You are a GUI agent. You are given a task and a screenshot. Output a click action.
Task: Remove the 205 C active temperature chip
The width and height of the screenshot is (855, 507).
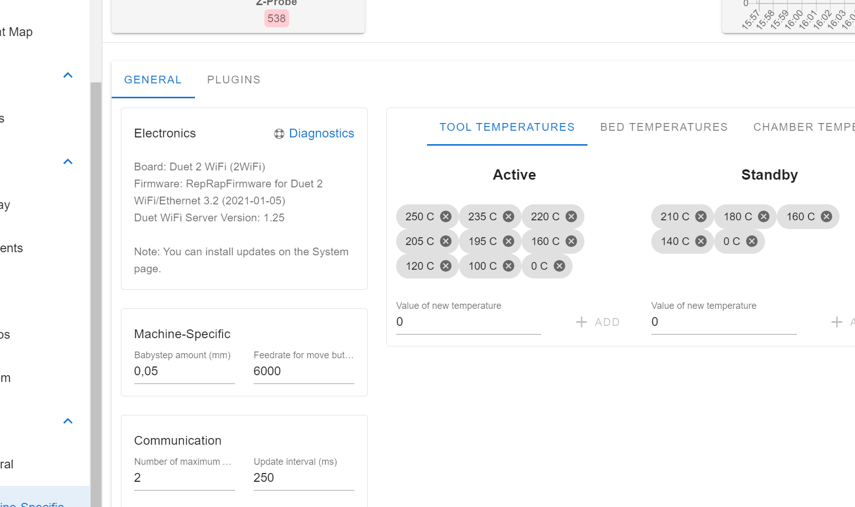pos(446,241)
